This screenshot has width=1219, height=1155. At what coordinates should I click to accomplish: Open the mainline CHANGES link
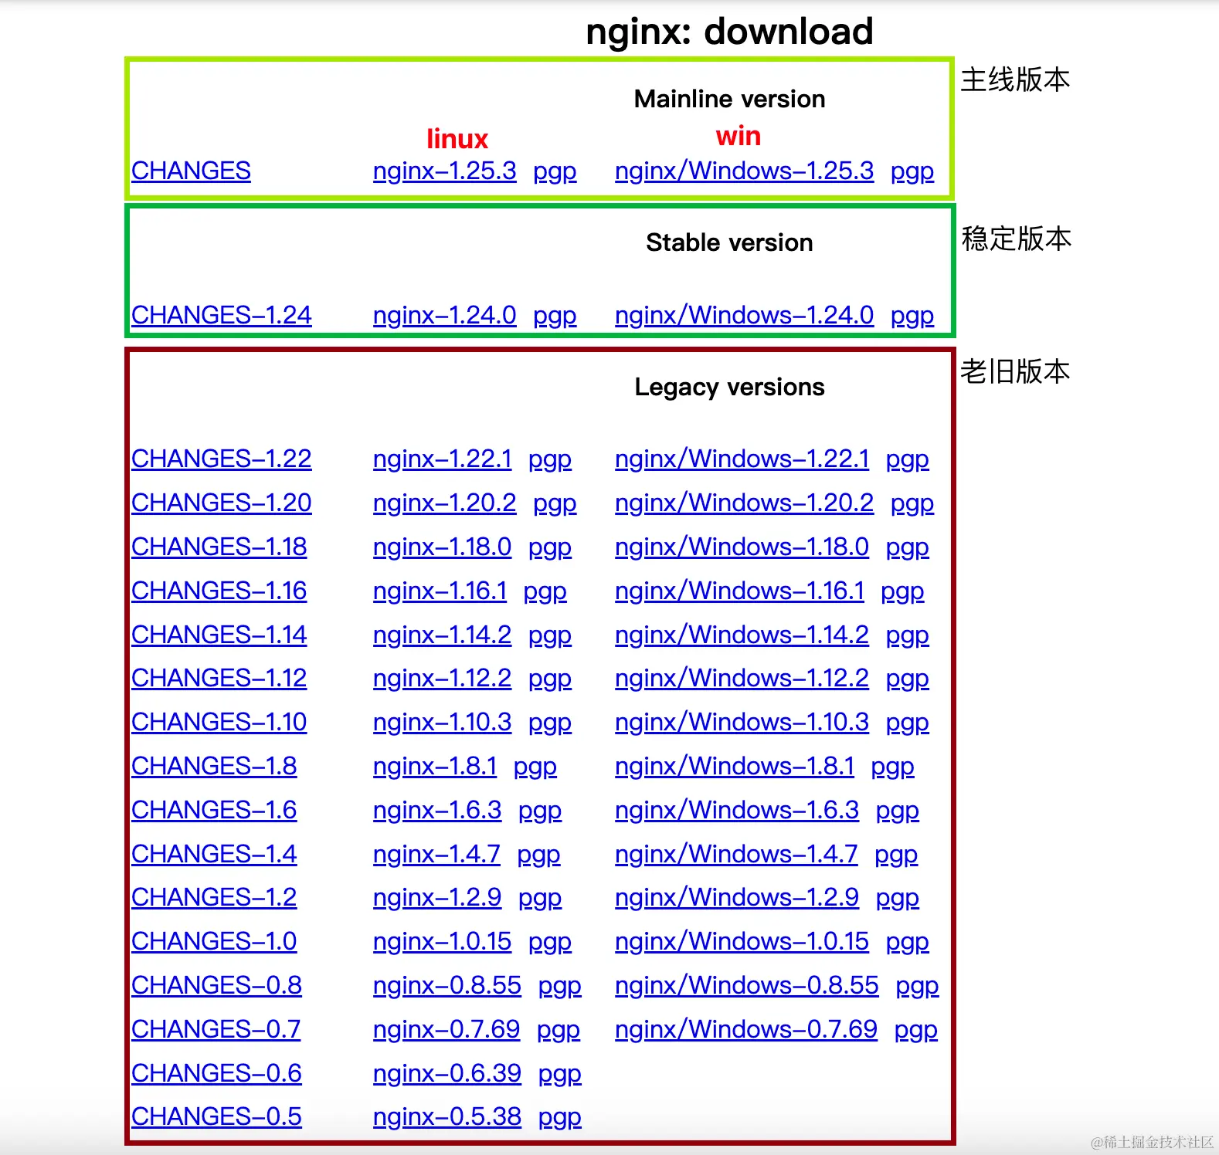click(x=191, y=171)
